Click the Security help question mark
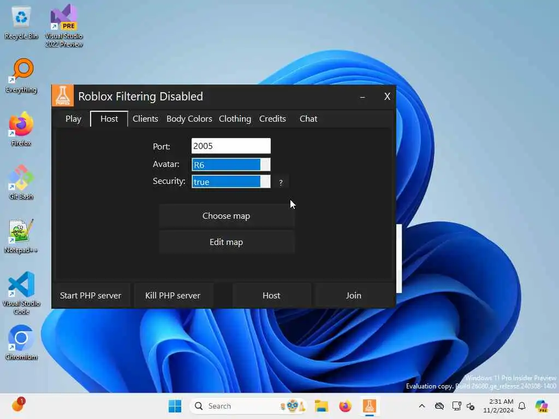559x419 pixels. pyautogui.click(x=281, y=182)
